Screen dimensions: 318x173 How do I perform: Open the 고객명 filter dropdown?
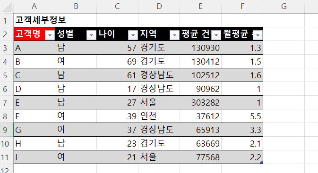coord(50,35)
